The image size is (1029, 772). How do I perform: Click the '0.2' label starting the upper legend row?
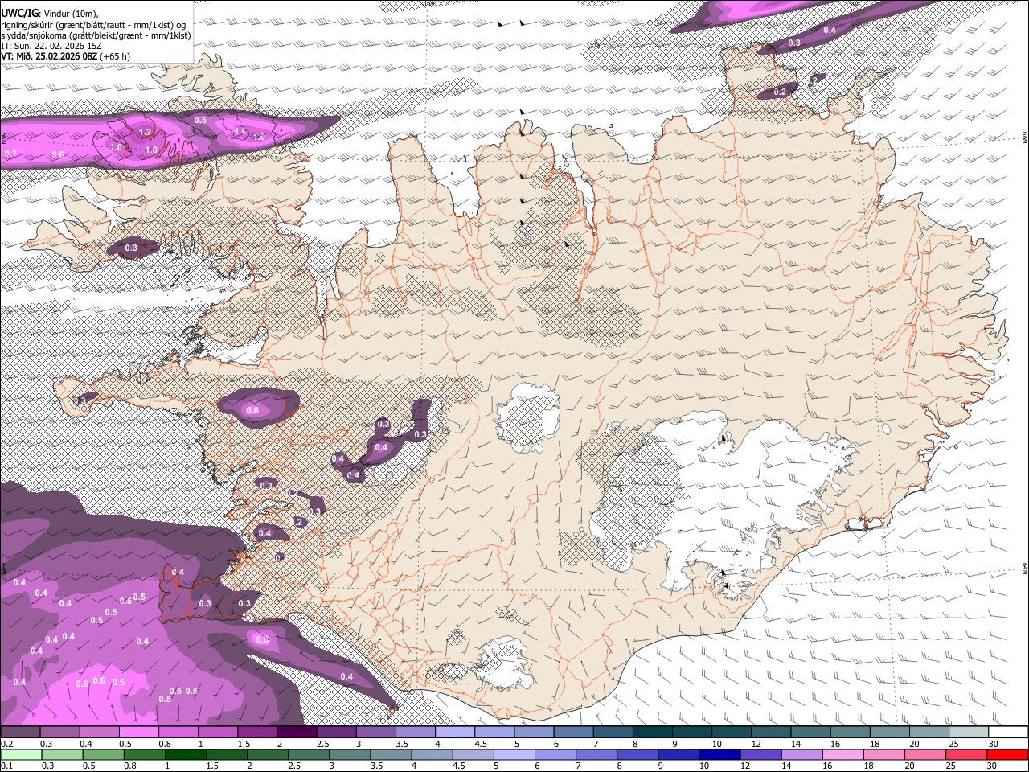6,744
